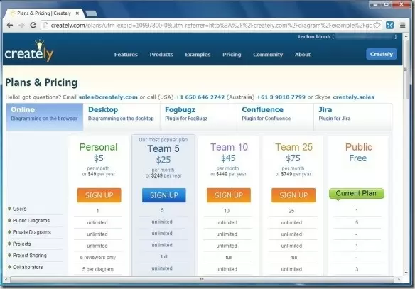The width and height of the screenshot is (415, 289).
Task: Reload the page with refresh icon
Action: [x=33, y=26]
